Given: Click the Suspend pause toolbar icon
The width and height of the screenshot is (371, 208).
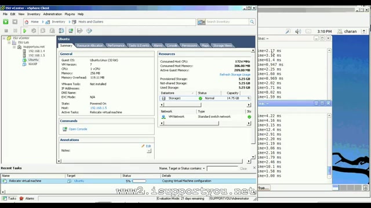Looking at the screenshot, I should (15, 31).
